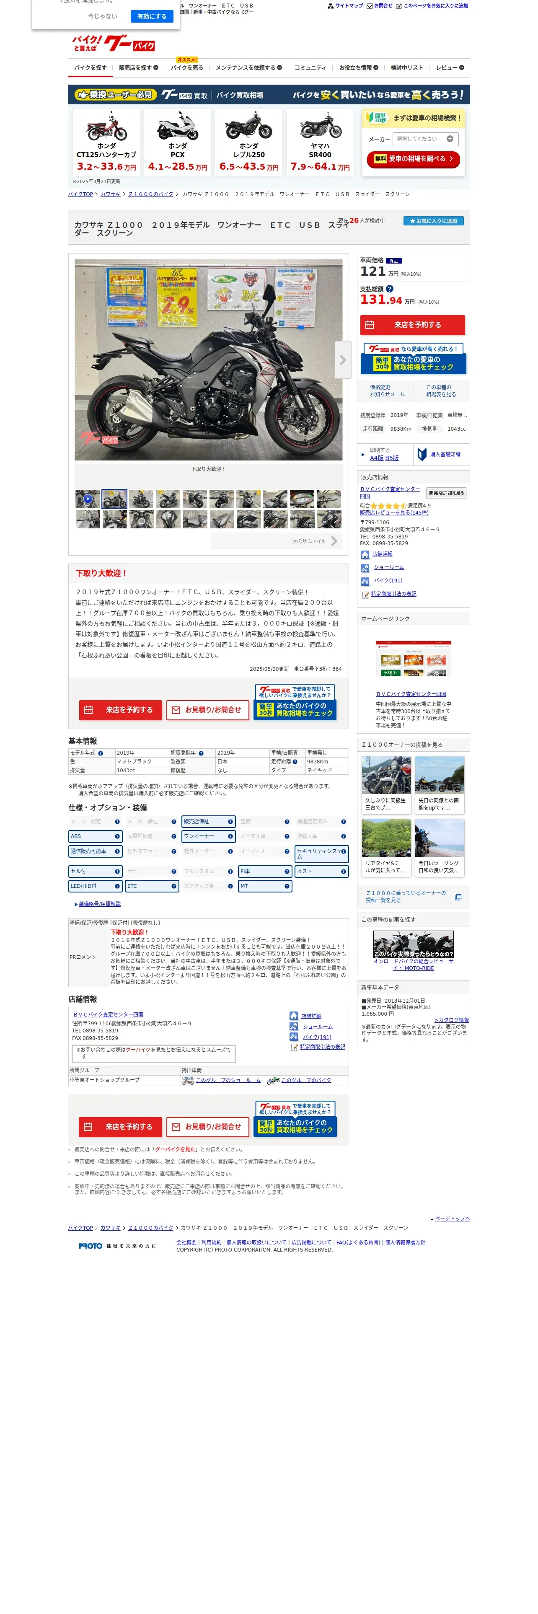Click the help icon in the MT box

[x=286, y=887]
